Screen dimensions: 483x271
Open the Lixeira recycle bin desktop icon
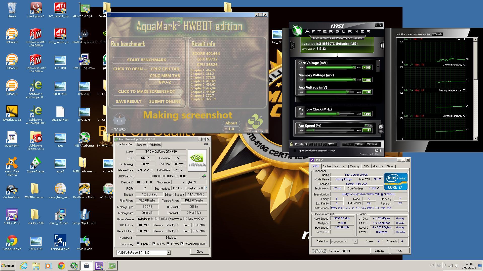12,10
